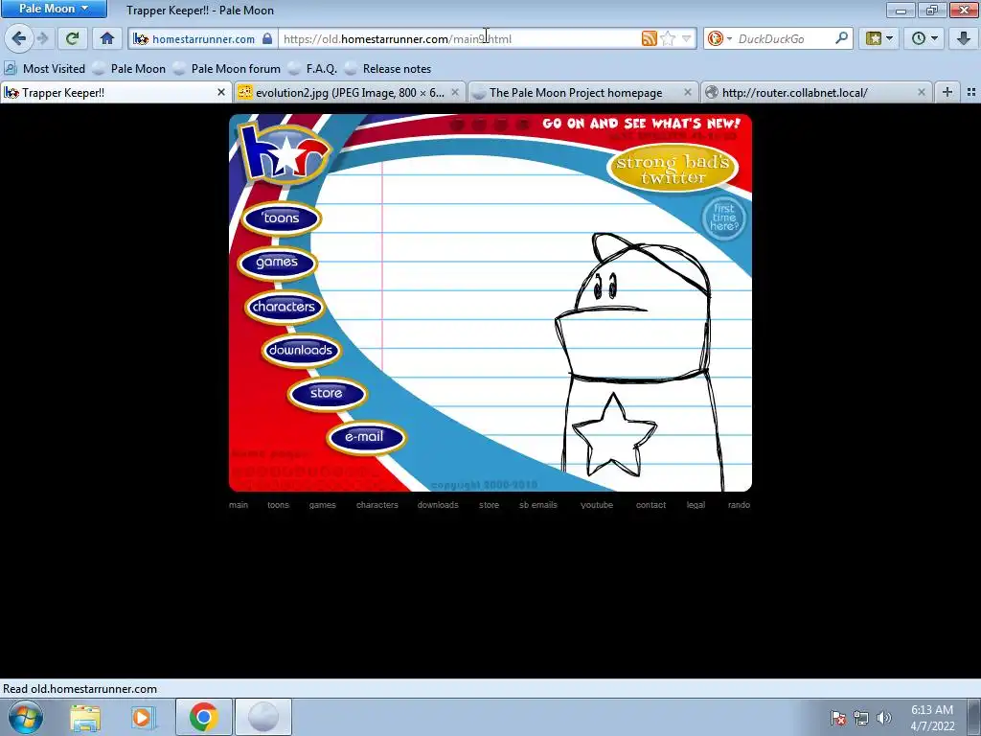Click the legal footer link
The width and height of the screenshot is (981, 736).
[696, 505]
